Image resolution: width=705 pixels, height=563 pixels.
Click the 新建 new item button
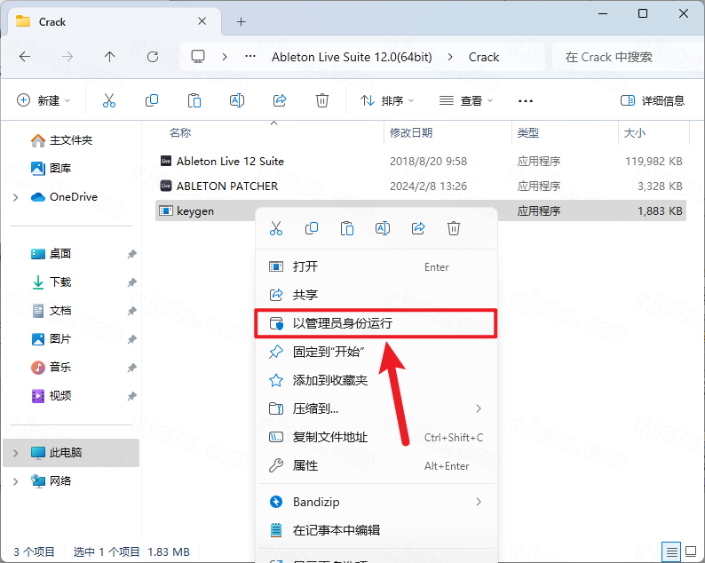[44, 101]
